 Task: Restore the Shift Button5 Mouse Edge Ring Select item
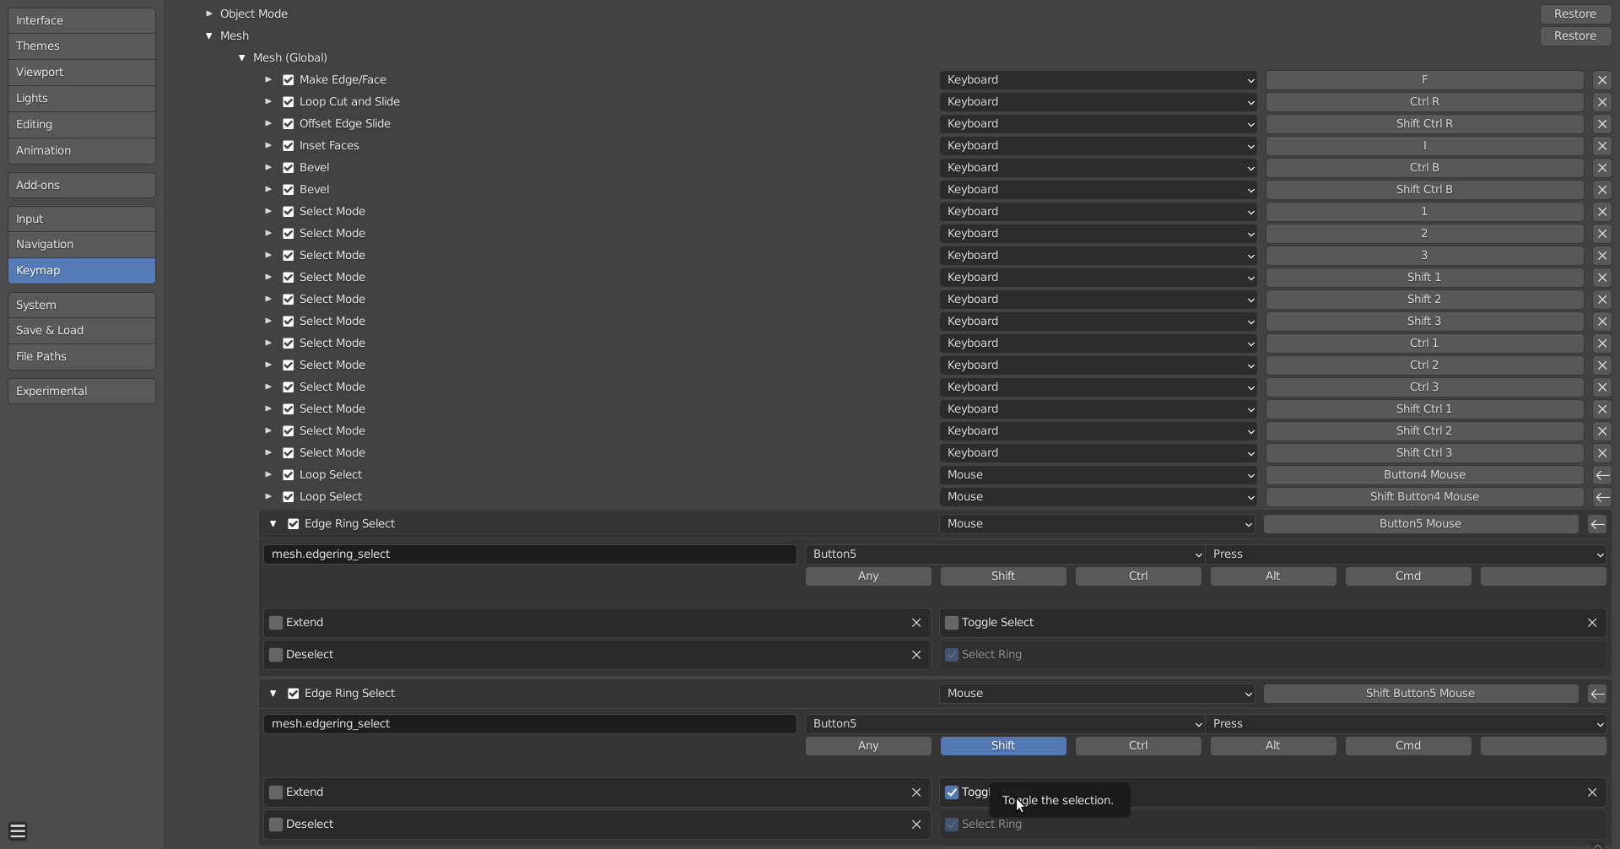[1597, 694]
